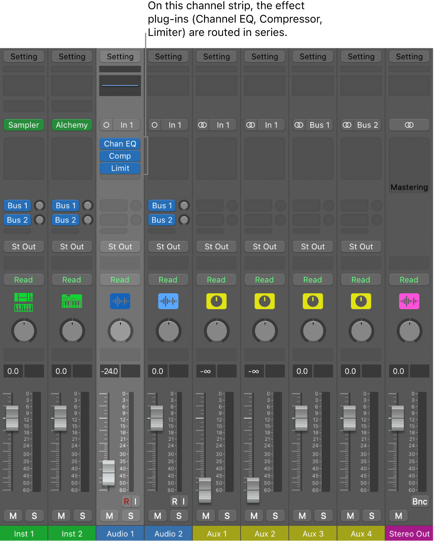Click the keyboard icon on Inst 2 channel
The height and width of the screenshot is (541, 434).
72,301
